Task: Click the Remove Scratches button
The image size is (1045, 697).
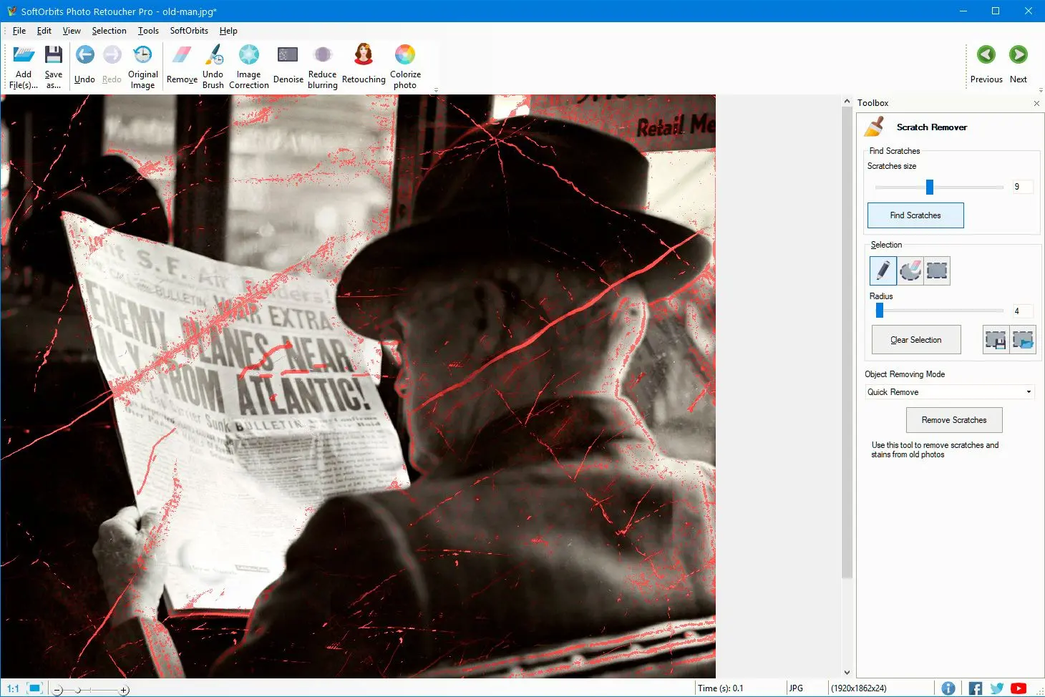Action: point(953,420)
